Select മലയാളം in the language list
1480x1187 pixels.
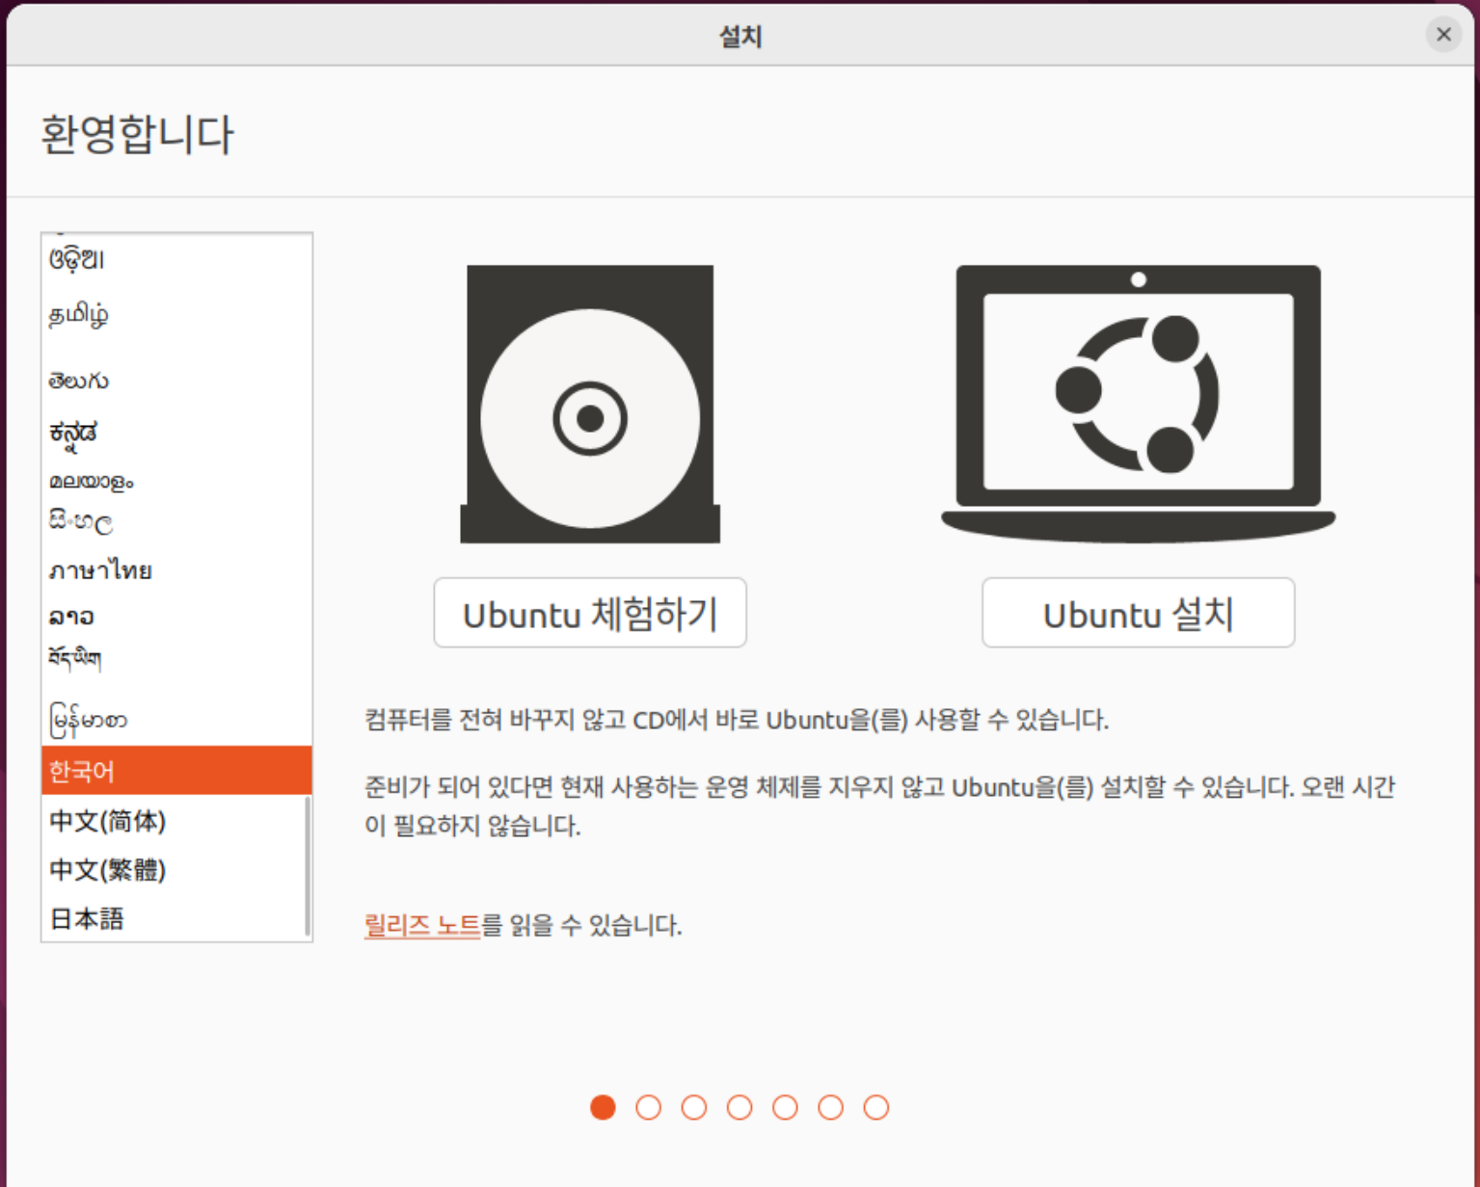click(176, 481)
